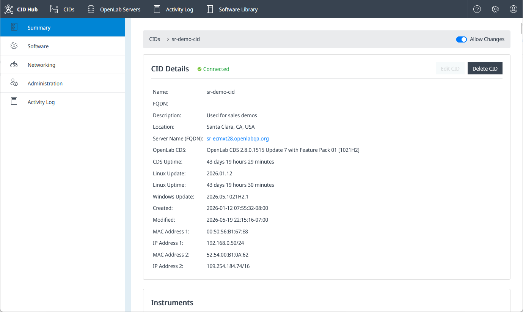The image size is (523, 312).
Task: Click Modified timestamp 2026-05-19 22:15:16-07:00
Action: (x=237, y=220)
